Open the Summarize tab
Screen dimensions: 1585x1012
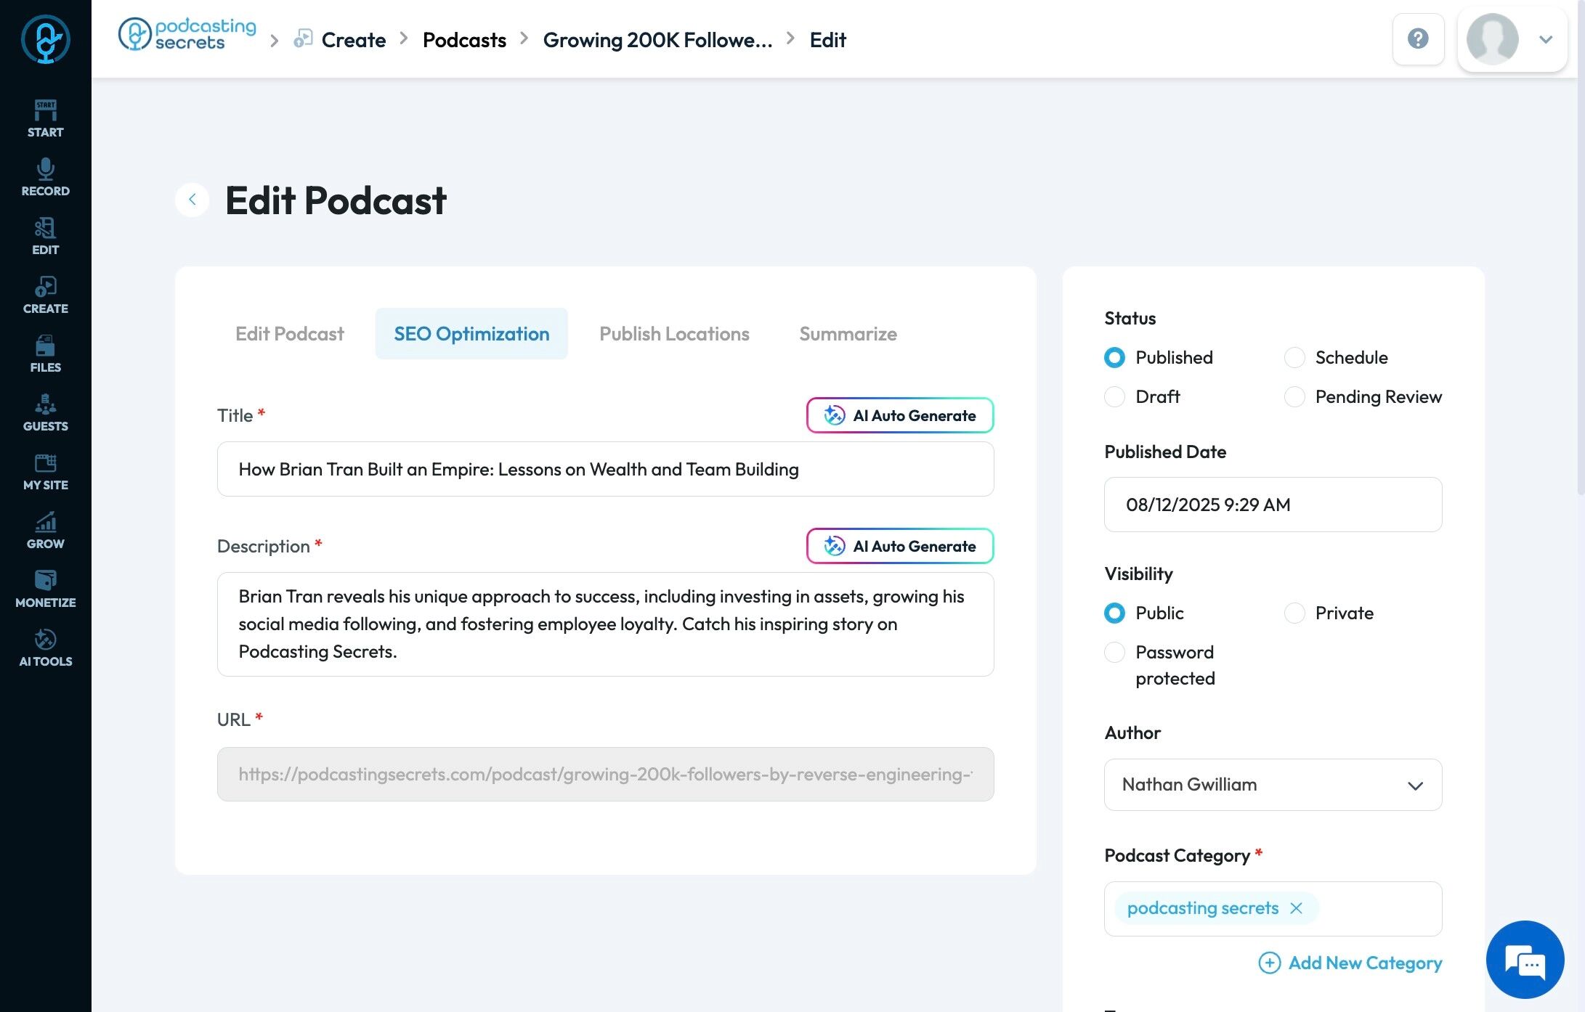click(848, 334)
